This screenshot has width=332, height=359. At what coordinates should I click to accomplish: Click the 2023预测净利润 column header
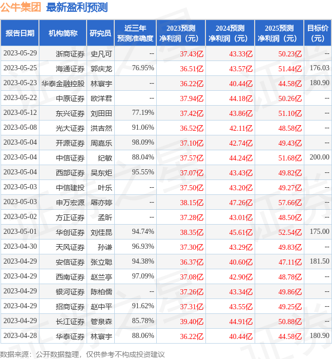point(181,33)
